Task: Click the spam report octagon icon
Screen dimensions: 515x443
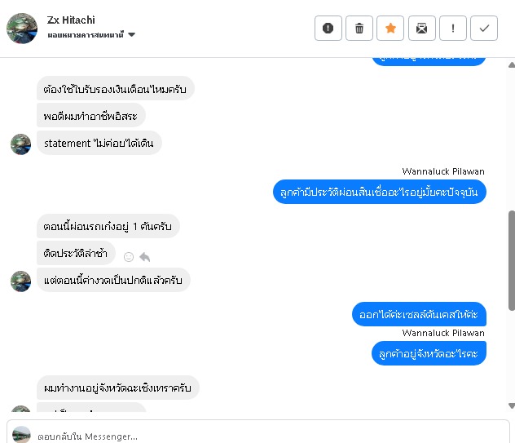Action: (328, 29)
